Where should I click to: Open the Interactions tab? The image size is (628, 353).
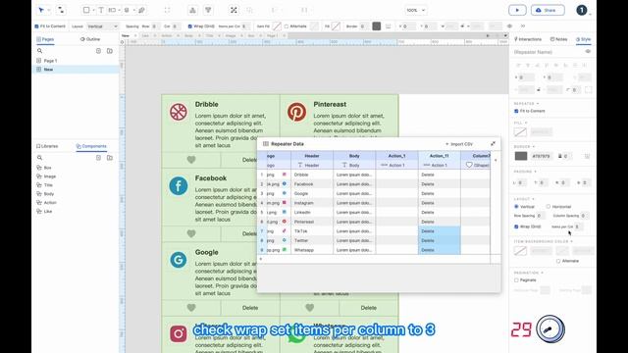(x=528, y=39)
